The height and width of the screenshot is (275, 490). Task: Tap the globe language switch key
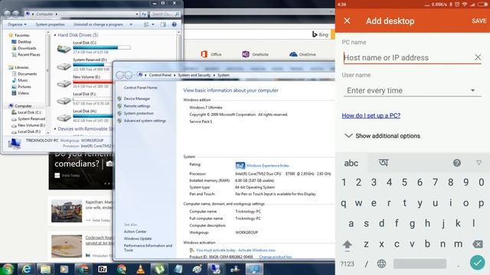[x=381, y=264]
